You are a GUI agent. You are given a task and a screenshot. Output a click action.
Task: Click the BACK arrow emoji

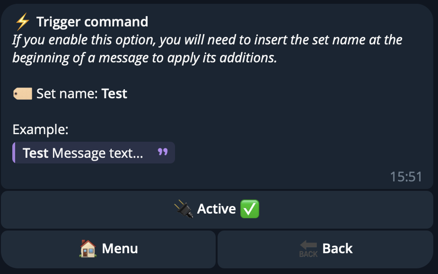[x=308, y=248]
